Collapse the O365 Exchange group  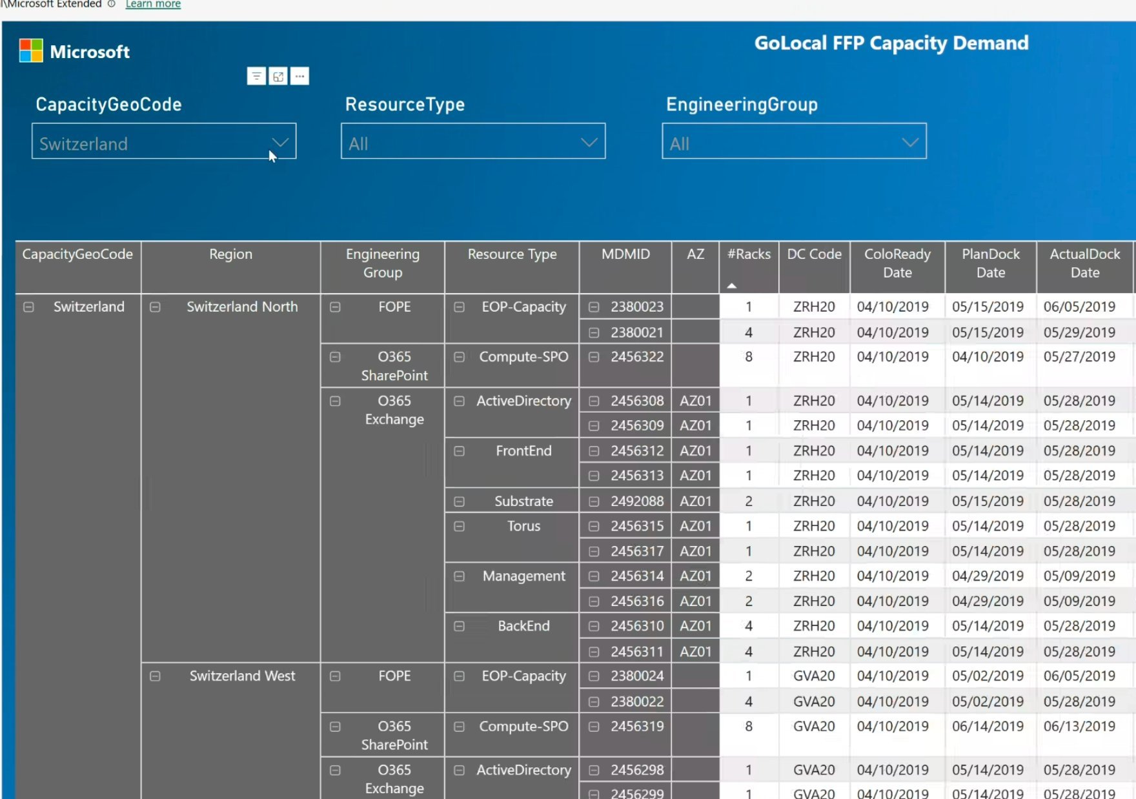click(x=334, y=401)
